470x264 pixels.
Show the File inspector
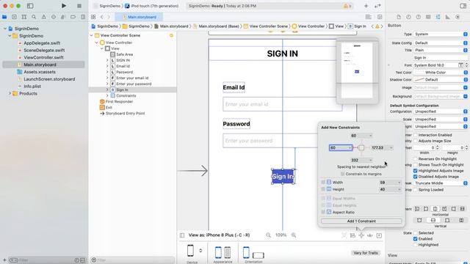tap(399, 17)
